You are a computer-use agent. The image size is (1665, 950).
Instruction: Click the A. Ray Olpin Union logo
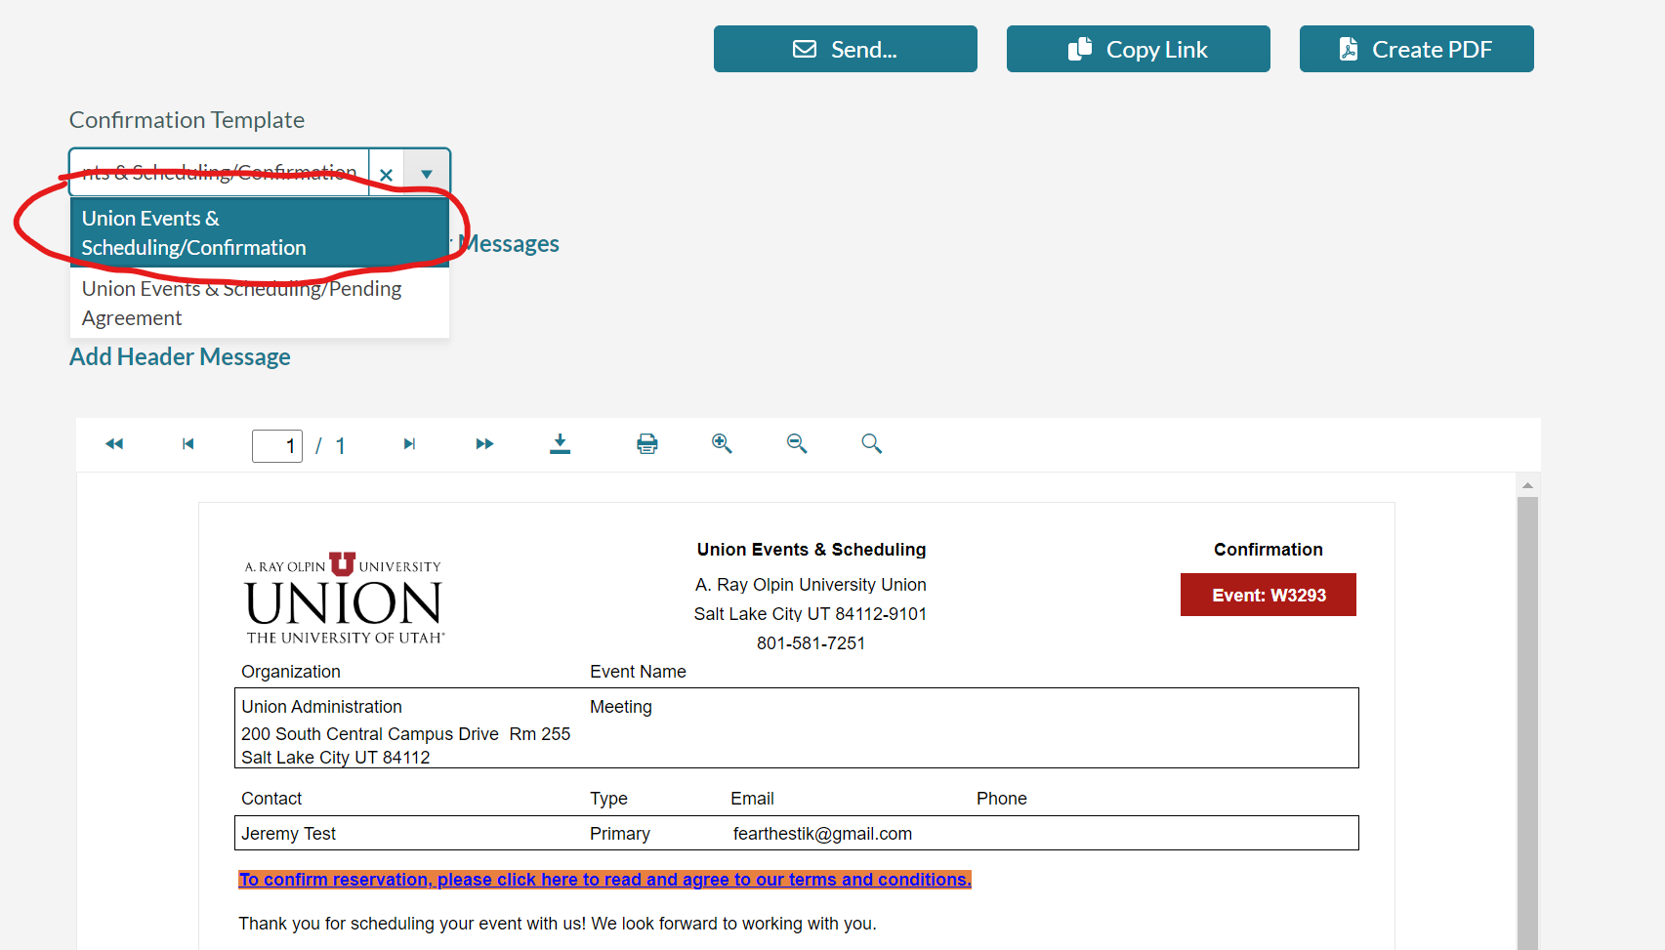tap(344, 598)
